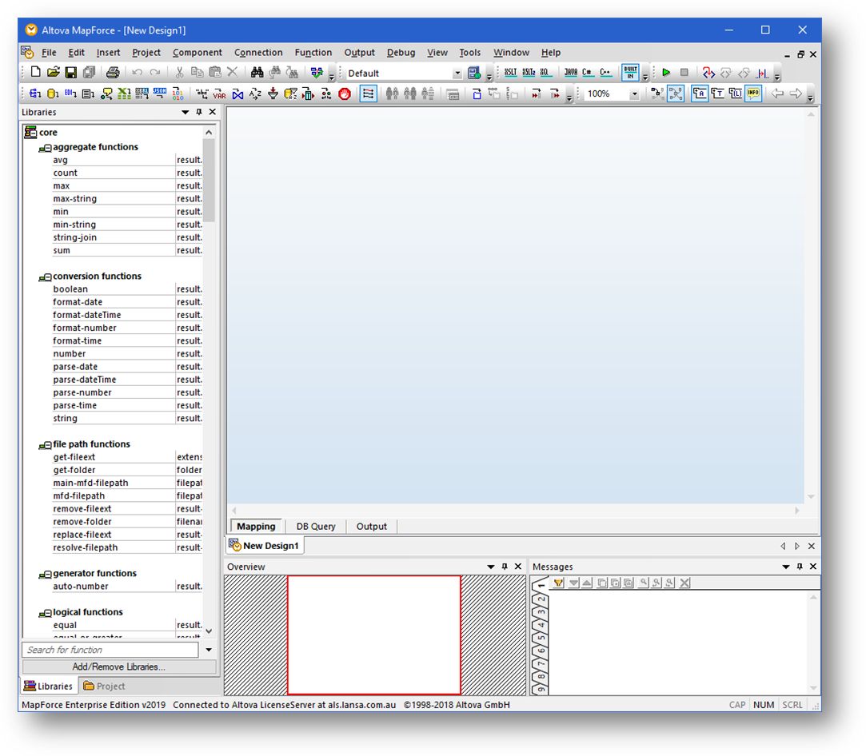Switch to the DB Query tab

pyautogui.click(x=316, y=527)
